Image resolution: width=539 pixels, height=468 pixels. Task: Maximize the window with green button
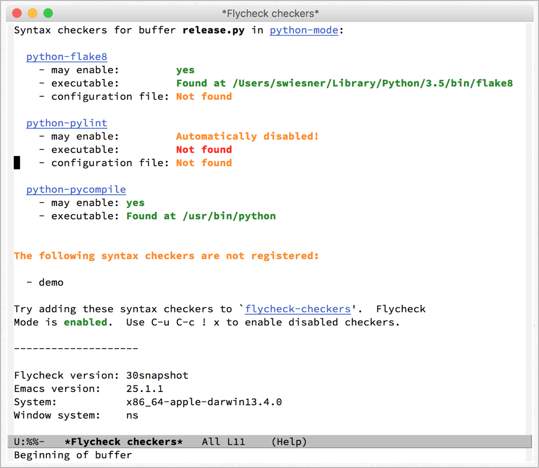click(x=48, y=13)
